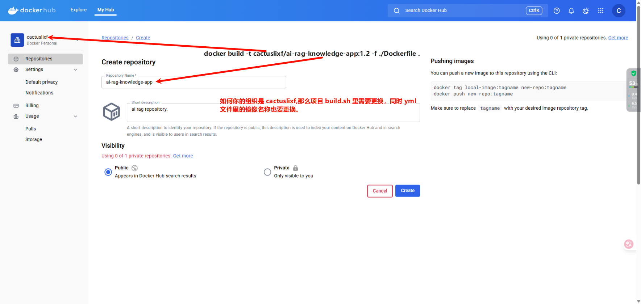Image resolution: width=641 pixels, height=304 pixels.
Task: Open the My Hub tab
Action: pyautogui.click(x=106, y=10)
